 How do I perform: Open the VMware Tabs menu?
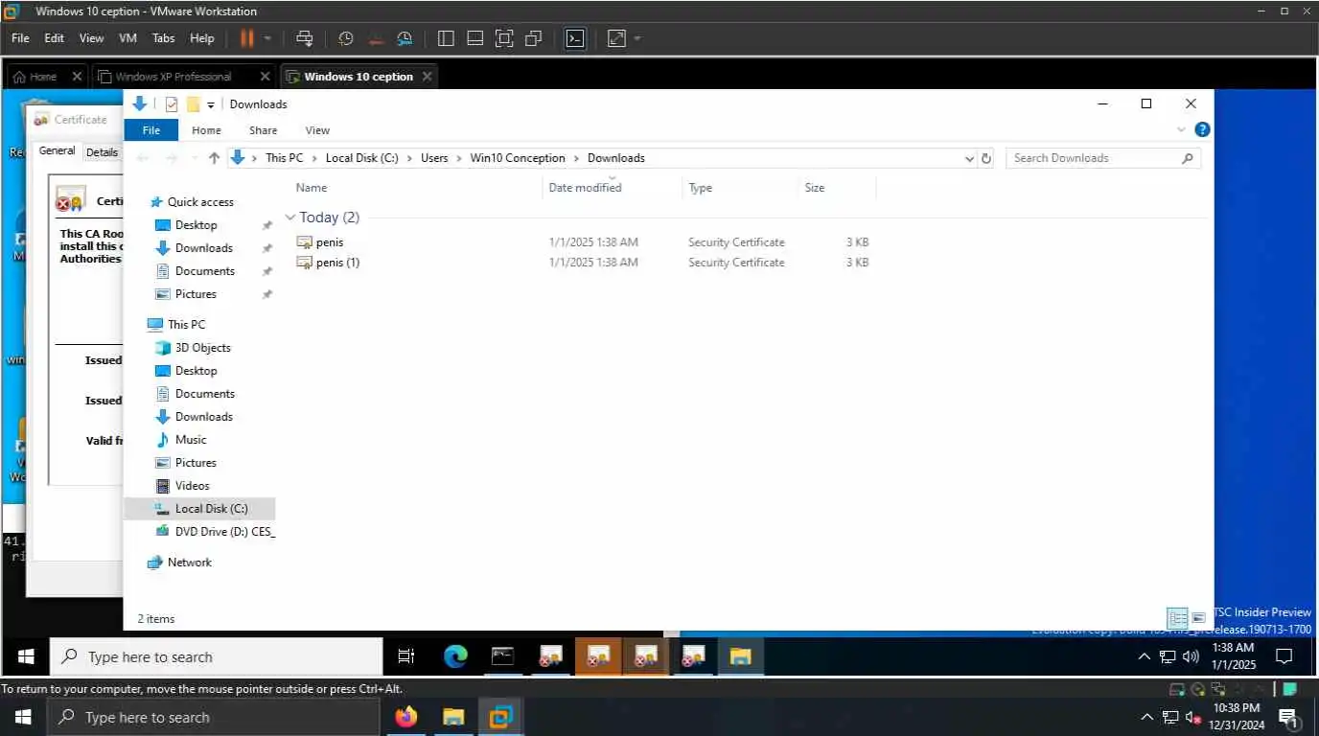(x=163, y=38)
